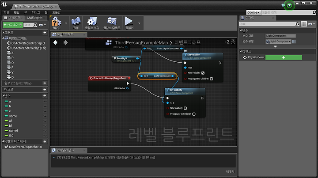Switch to the MyBlueprin tab
The height and width of the screenshot is (178, 318).
point(35,18)
